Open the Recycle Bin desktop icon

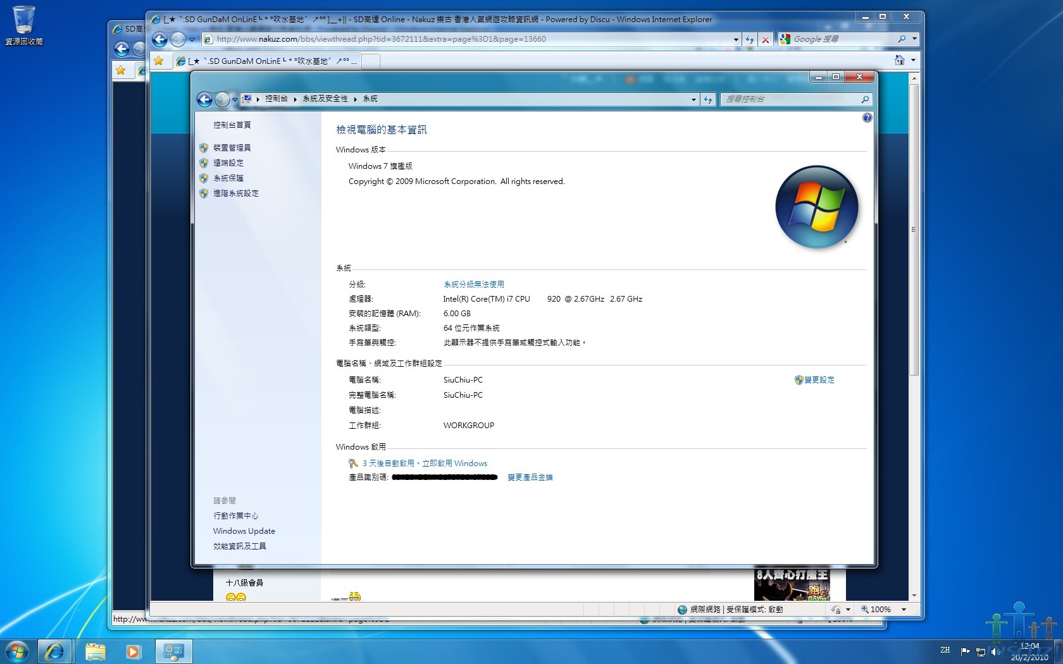[24, 25]
